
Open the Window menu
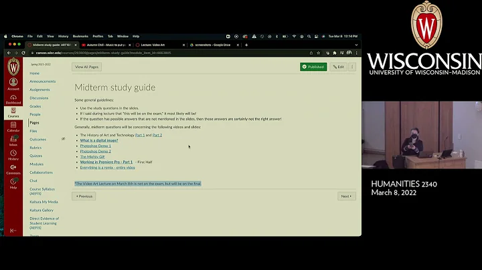pyautogui.click(x=123, y=36)
